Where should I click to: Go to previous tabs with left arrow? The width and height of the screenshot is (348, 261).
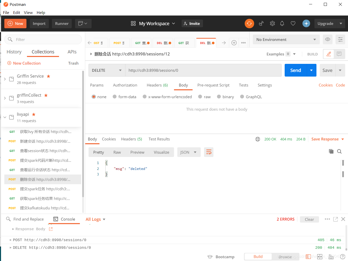pos(90,43)
